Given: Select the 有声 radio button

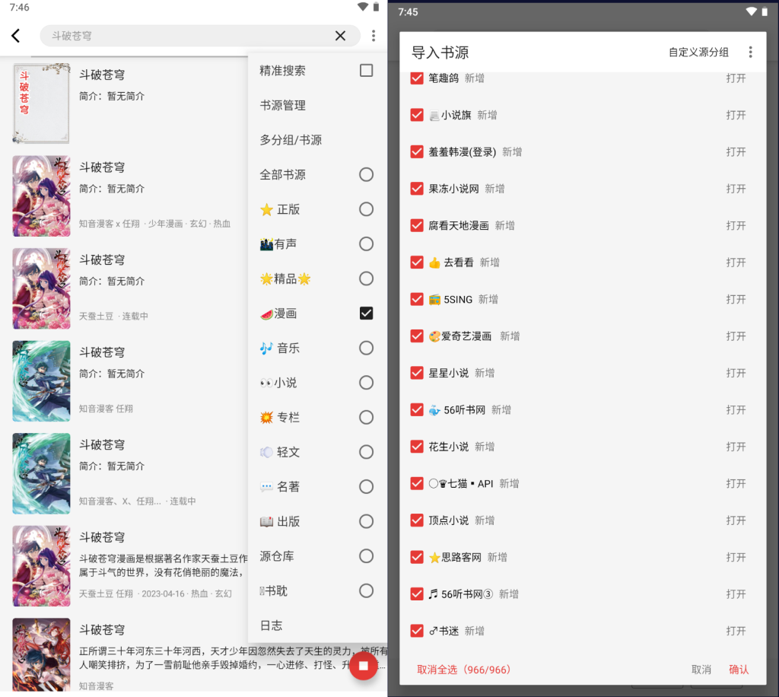Looking at the screenshot, I should tap(366, 244).
